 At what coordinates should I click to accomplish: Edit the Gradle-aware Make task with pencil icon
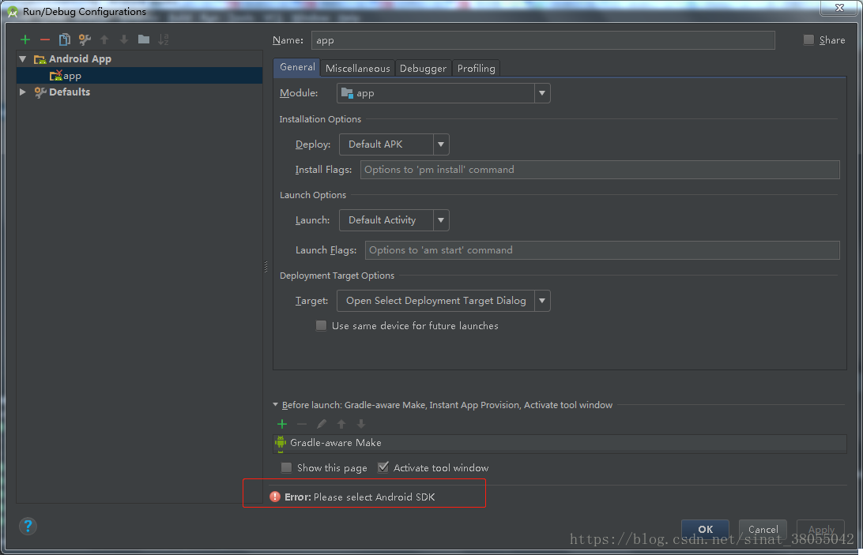pyautogui.click(x=322, y=424)
